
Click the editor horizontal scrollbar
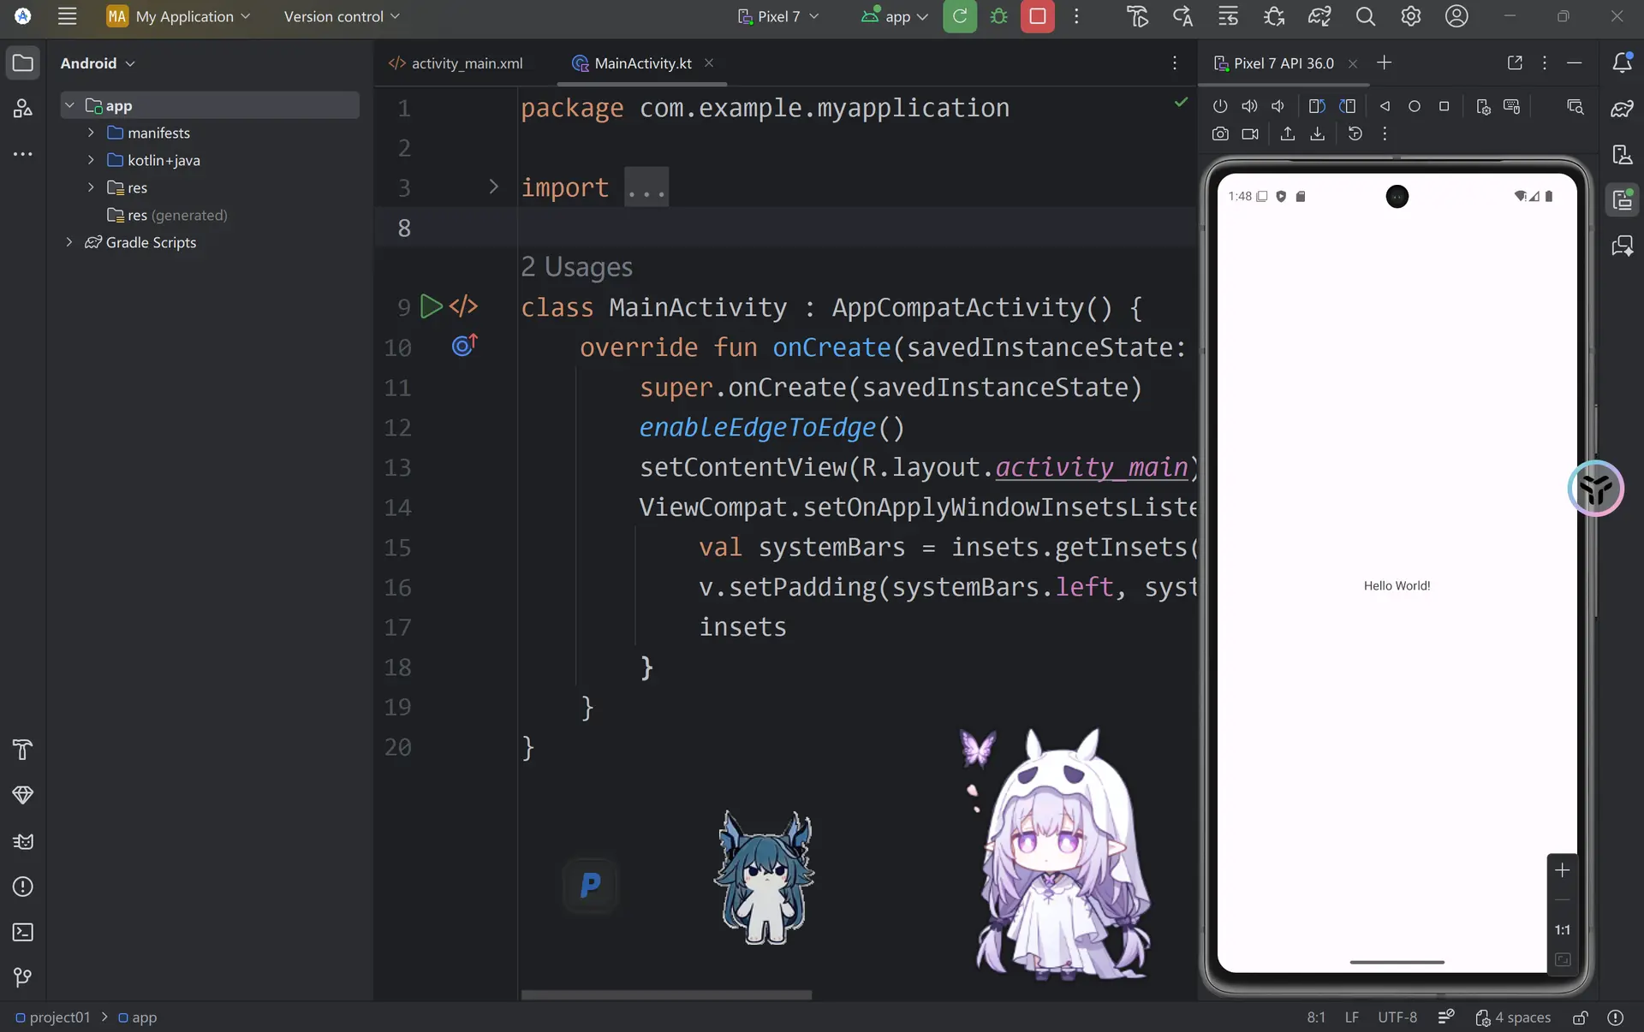[x=666, y=994]
